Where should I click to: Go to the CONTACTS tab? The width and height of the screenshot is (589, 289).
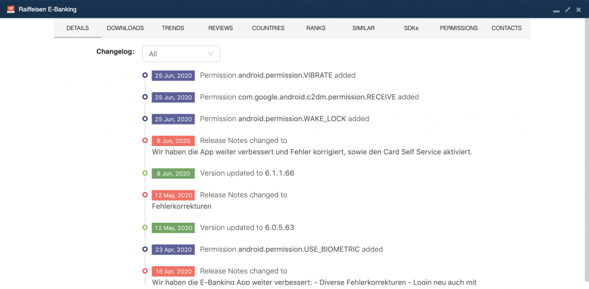506,28
